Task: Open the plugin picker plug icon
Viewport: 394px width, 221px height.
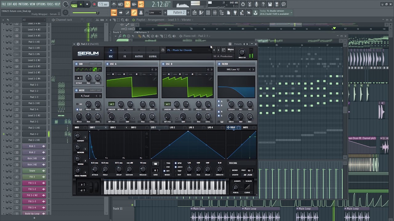Action: point(235,13)
